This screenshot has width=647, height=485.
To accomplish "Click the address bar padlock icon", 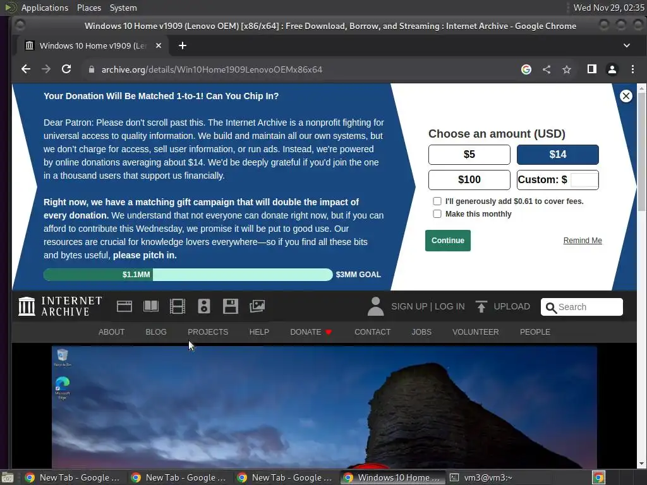I will 92,69.
